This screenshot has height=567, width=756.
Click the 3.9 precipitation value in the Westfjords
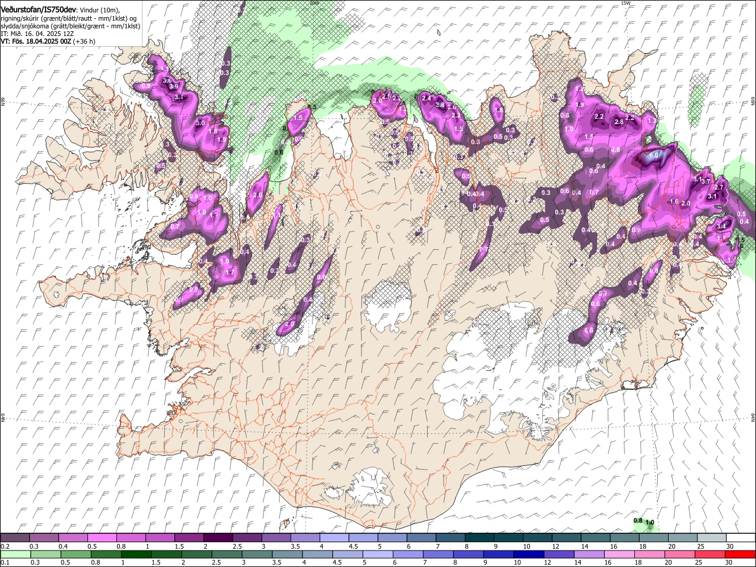coord(174,86)
